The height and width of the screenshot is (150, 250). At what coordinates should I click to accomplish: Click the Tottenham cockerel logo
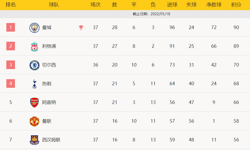[34, 84]
